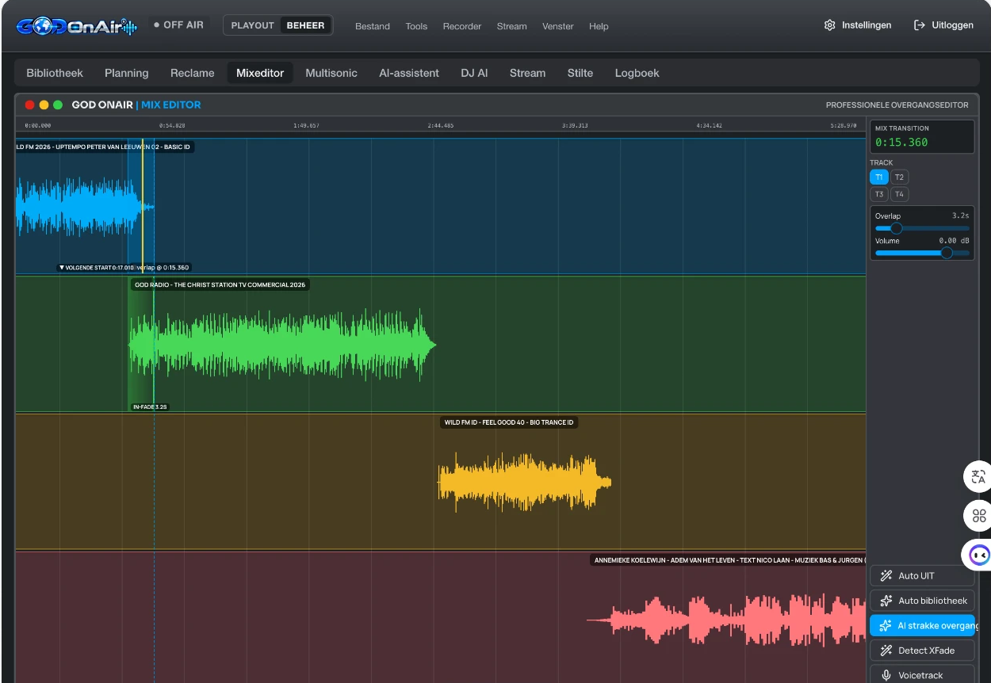The height and width of the screenshot is (683, 991).
Task: Open the Stream tab next to DJ AI
Action: [x=527, y=73]
